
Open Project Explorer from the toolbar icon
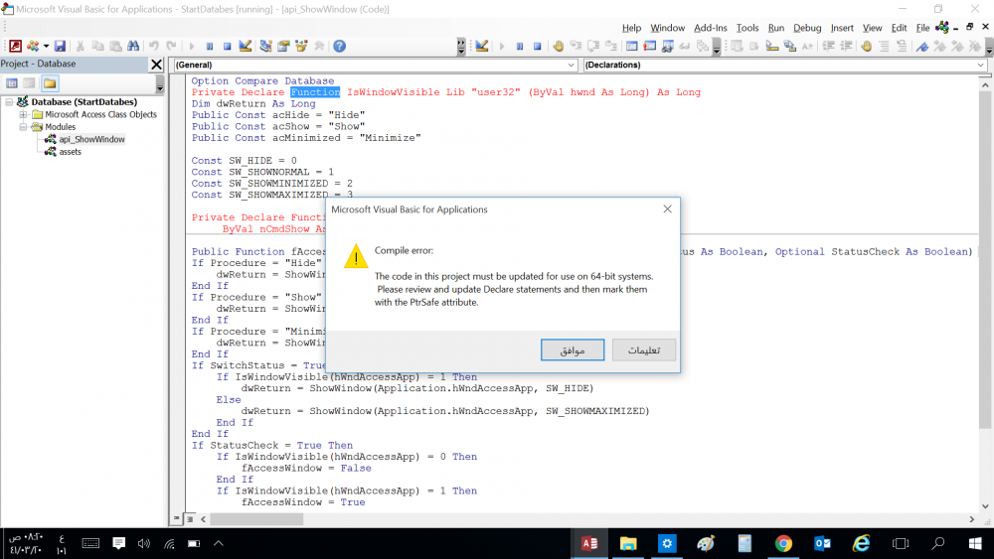(x=265, y=47)
